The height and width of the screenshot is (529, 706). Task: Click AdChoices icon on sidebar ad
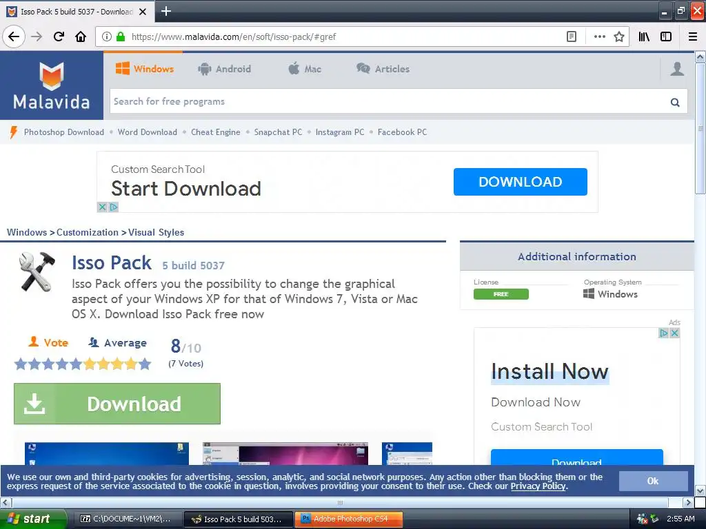click(x=663, y=333)
